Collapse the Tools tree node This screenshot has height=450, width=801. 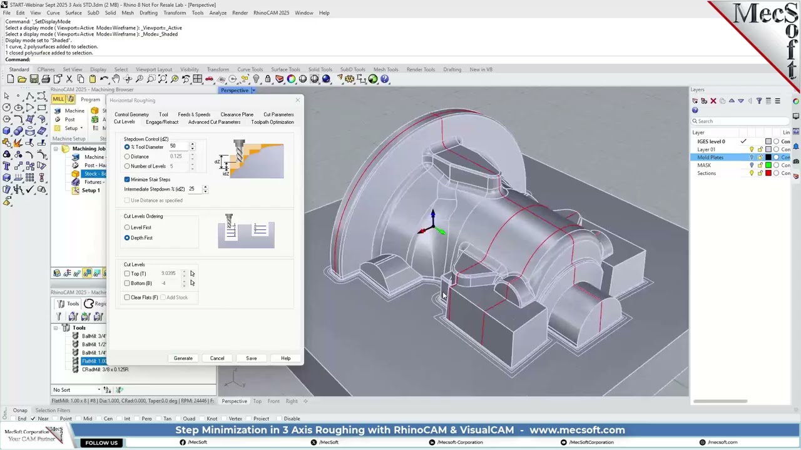pyautogui.click(x=56, y=328)
